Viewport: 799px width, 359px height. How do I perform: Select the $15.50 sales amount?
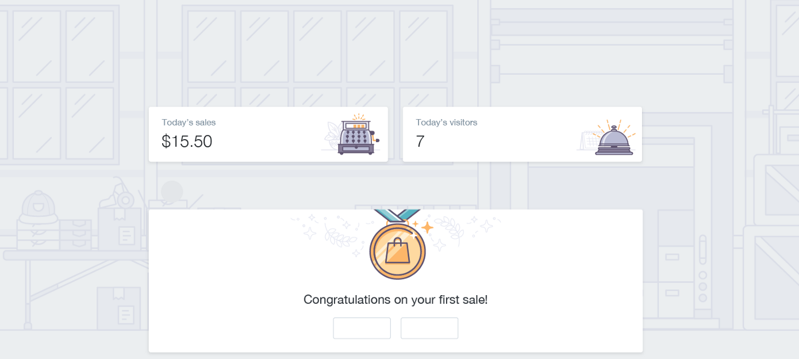pos(187,142)
